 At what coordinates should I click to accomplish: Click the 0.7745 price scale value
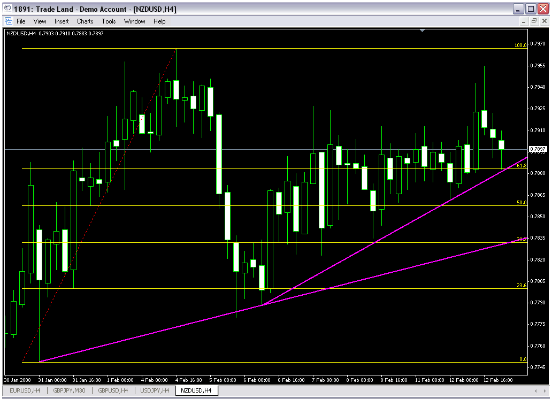538,367
